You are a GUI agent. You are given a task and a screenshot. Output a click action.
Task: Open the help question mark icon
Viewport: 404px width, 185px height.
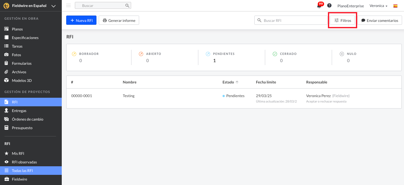pos(329,6)
